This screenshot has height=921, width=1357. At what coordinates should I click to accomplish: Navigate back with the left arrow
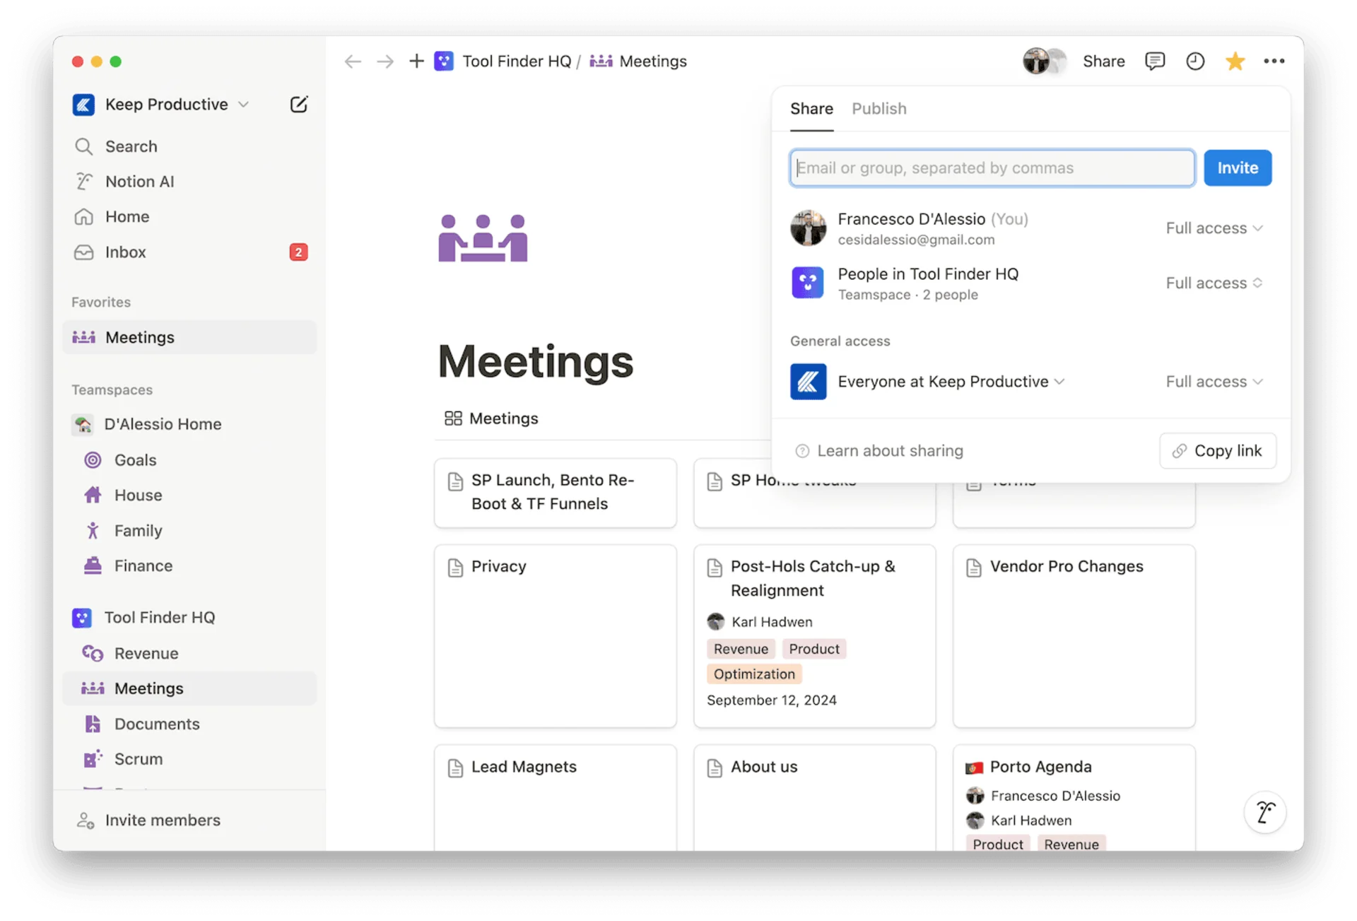352,61
